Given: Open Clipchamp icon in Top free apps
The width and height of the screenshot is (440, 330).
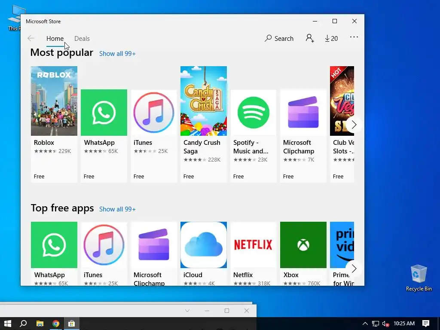Looking at the screenshot, I should point(154,245).
